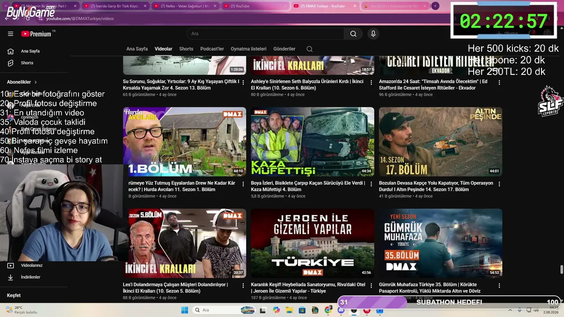Open the Videolarınız icon in sidebar

click(11, 265)
